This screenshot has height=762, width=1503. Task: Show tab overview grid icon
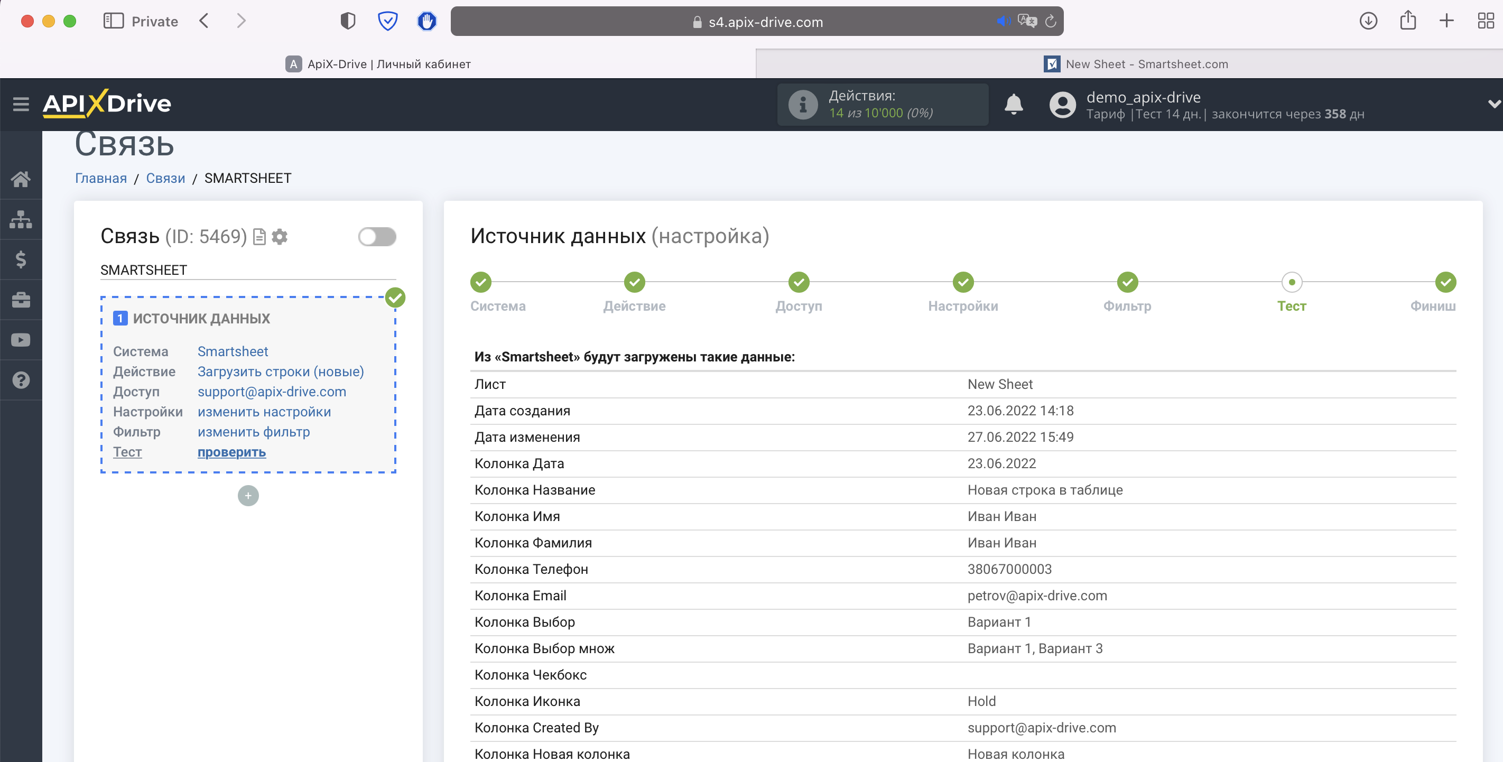click(1486, 21)
